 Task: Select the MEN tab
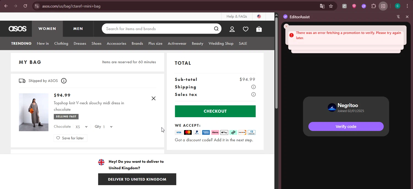tap(78, 29)
